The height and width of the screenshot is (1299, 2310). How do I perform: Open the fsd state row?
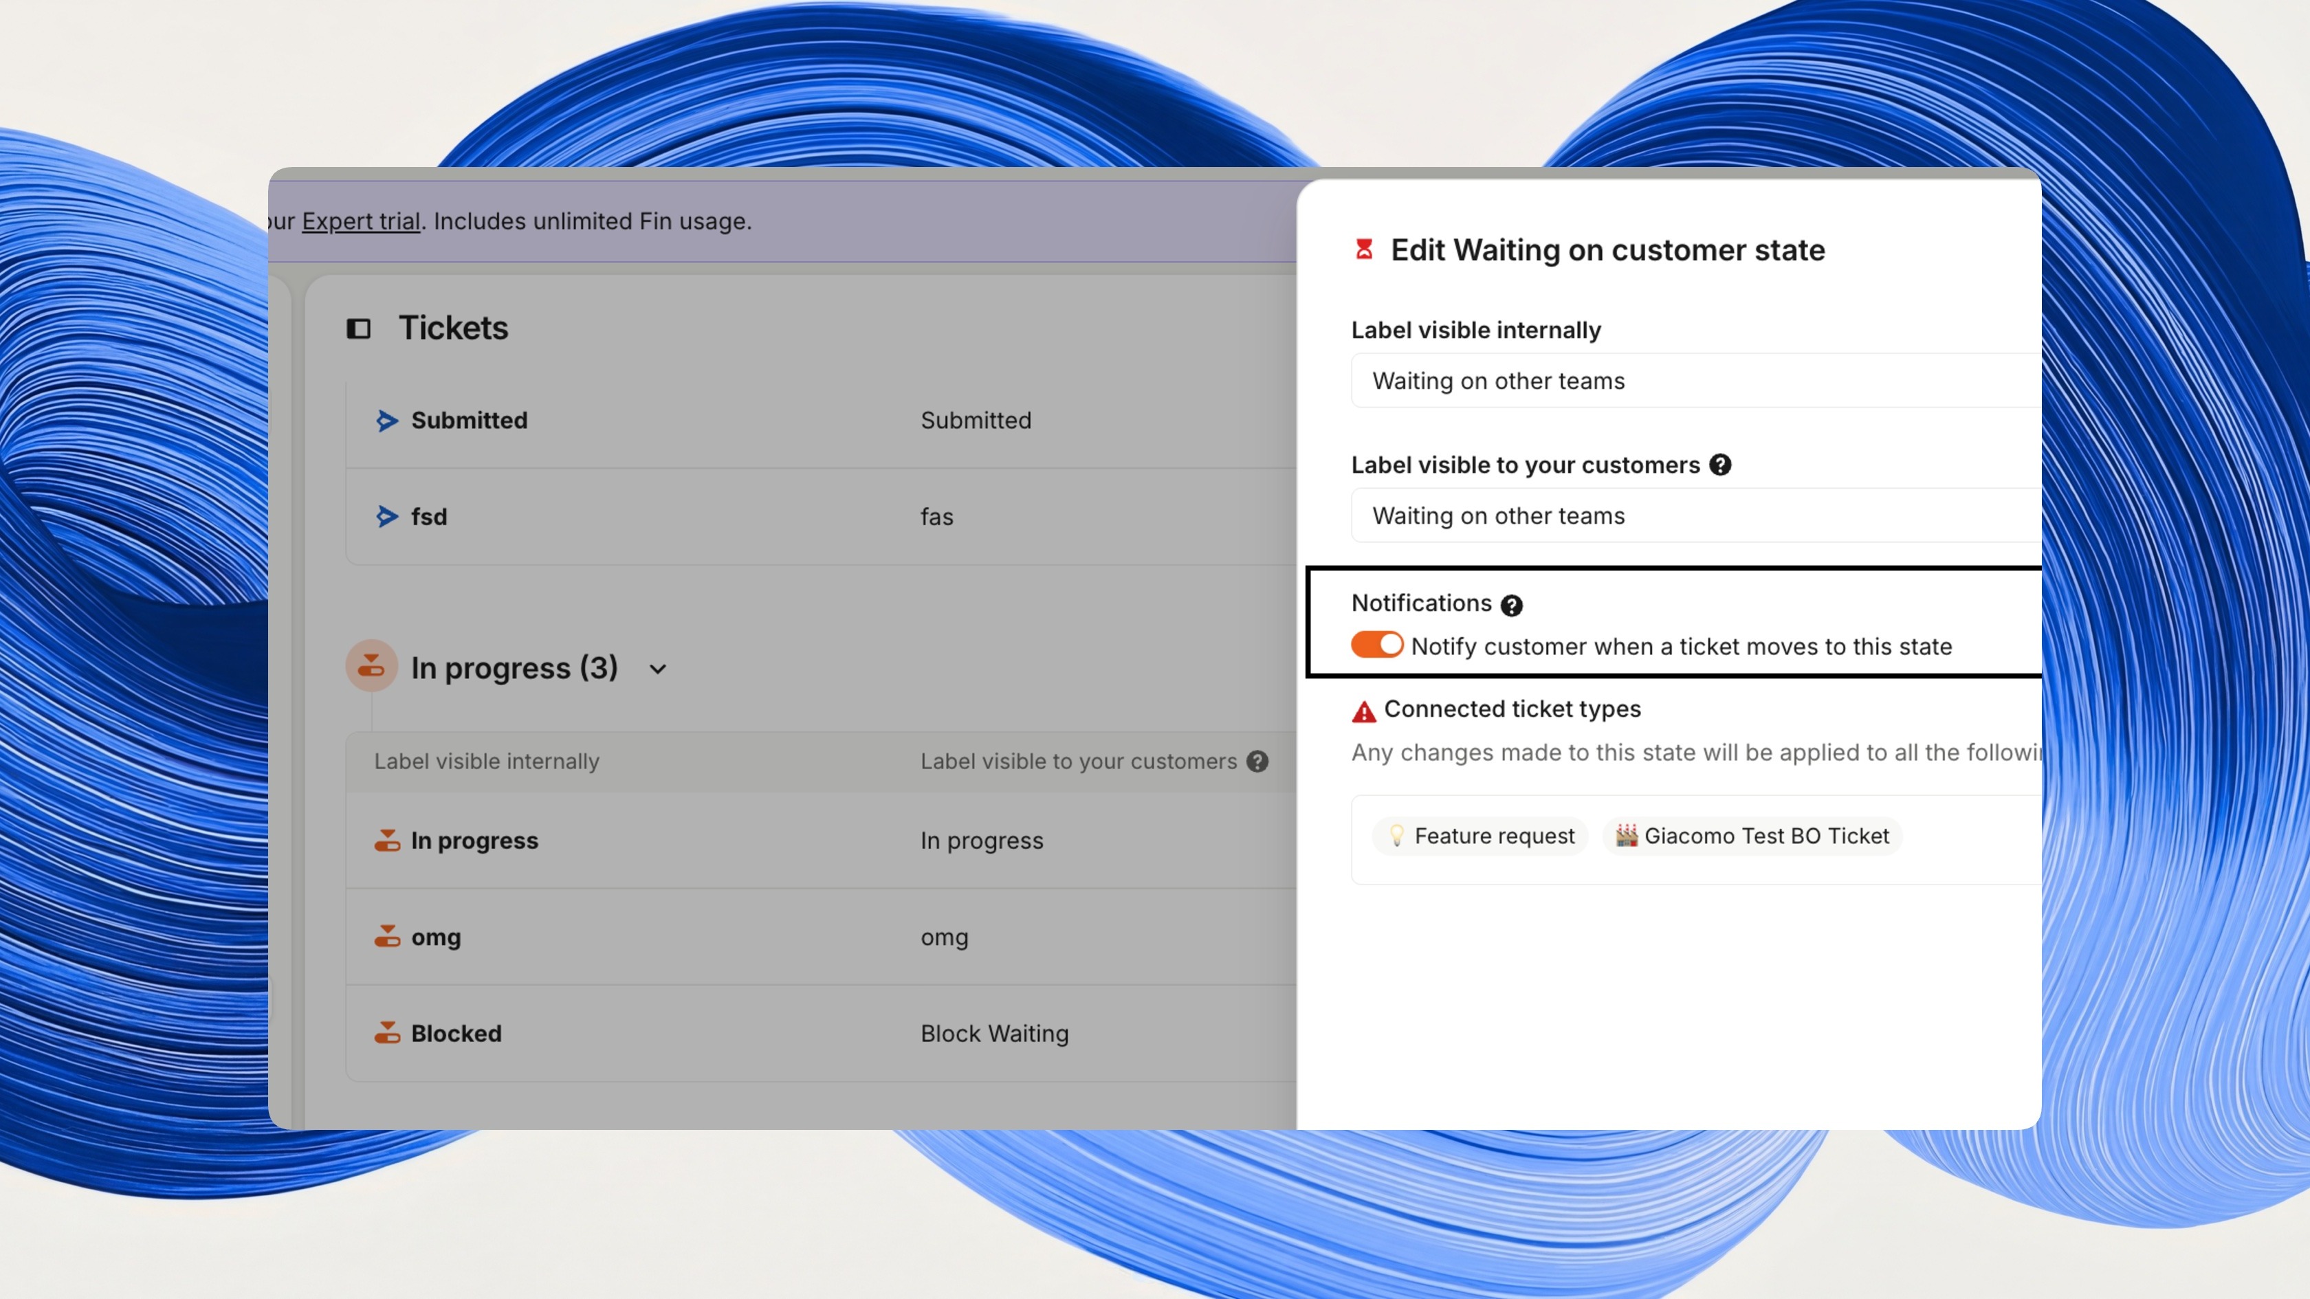pyautogui.click(x=820, y=516)
